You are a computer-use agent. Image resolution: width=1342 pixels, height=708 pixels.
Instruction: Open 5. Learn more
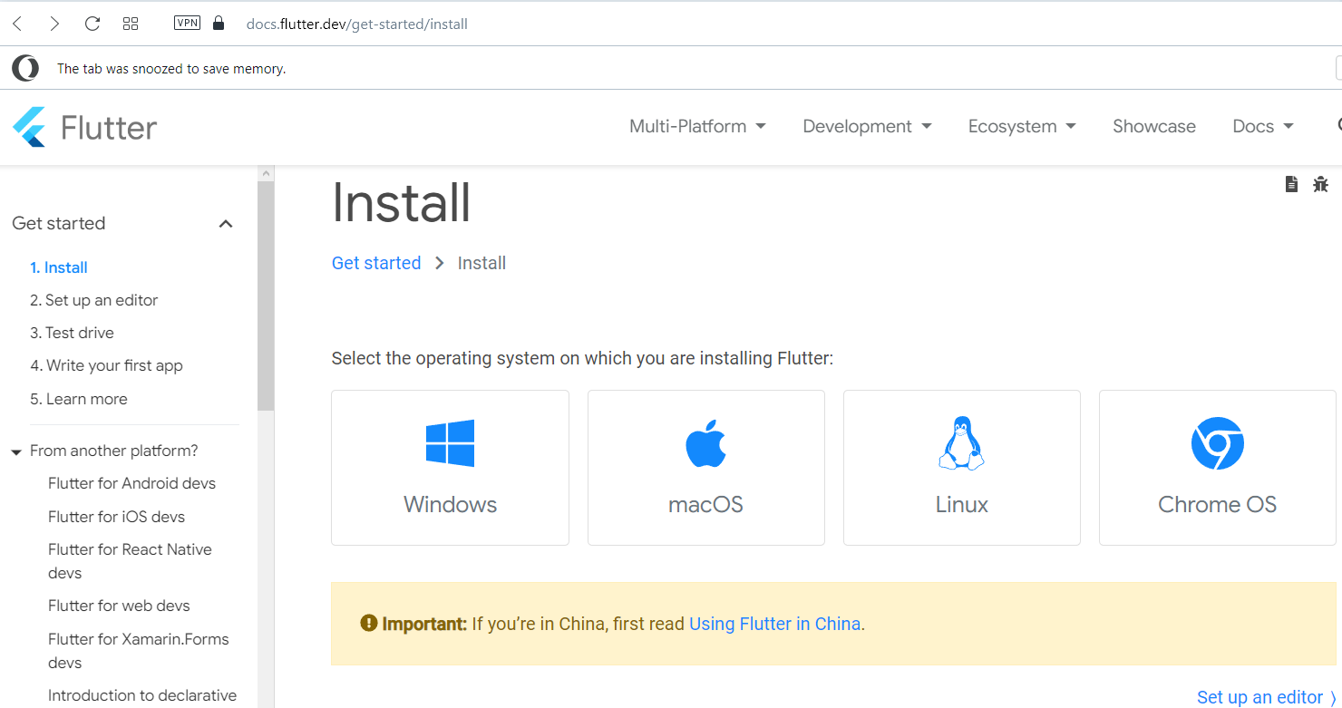coord(79,399)
